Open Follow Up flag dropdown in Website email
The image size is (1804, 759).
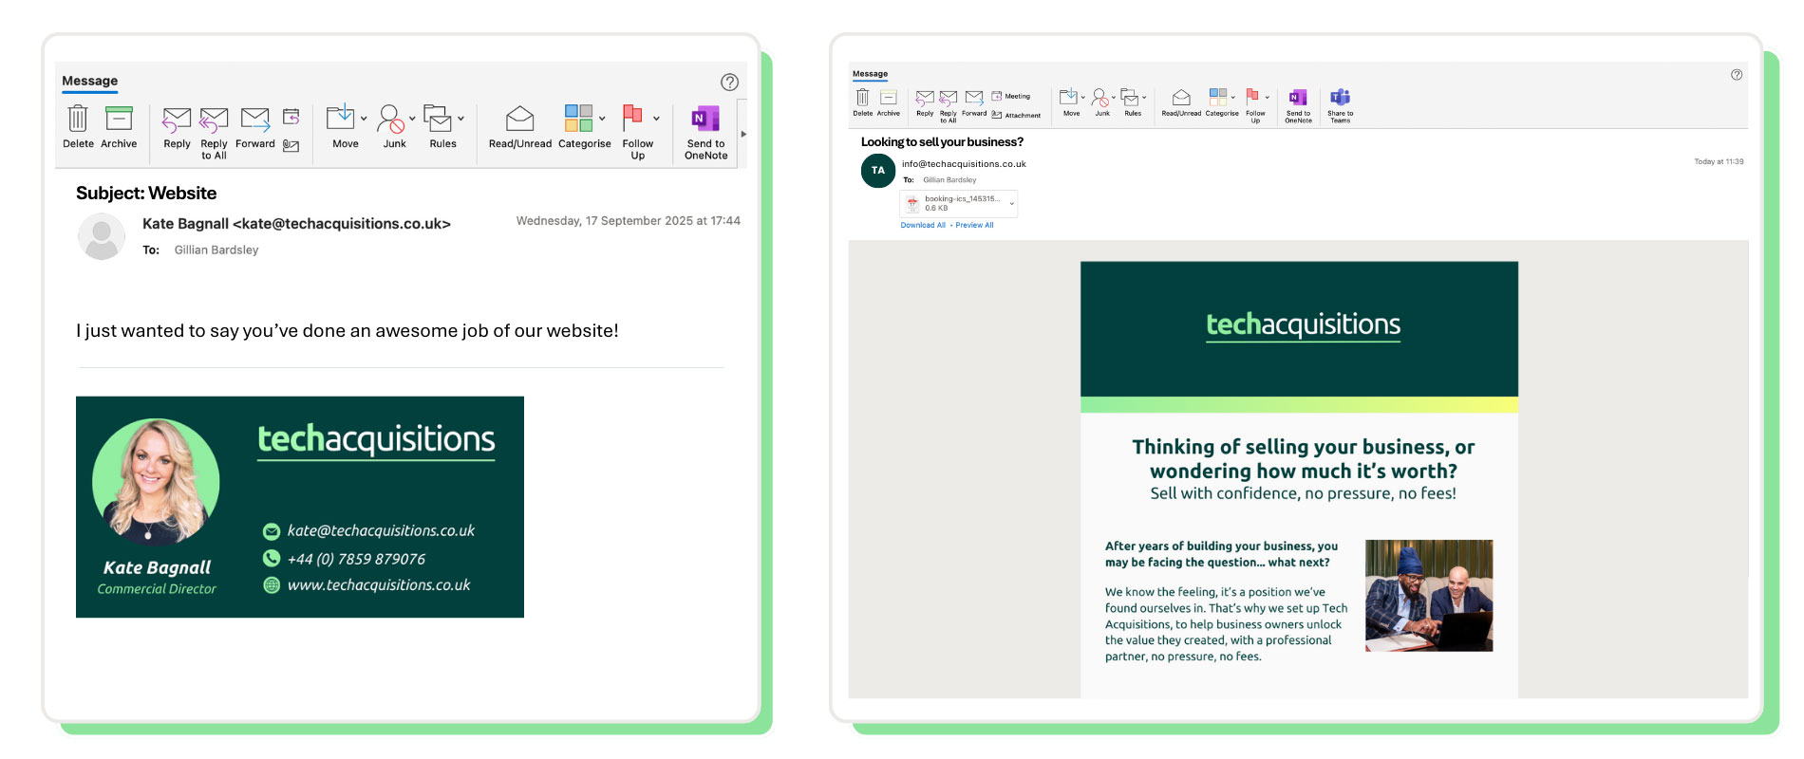point(656,120)
